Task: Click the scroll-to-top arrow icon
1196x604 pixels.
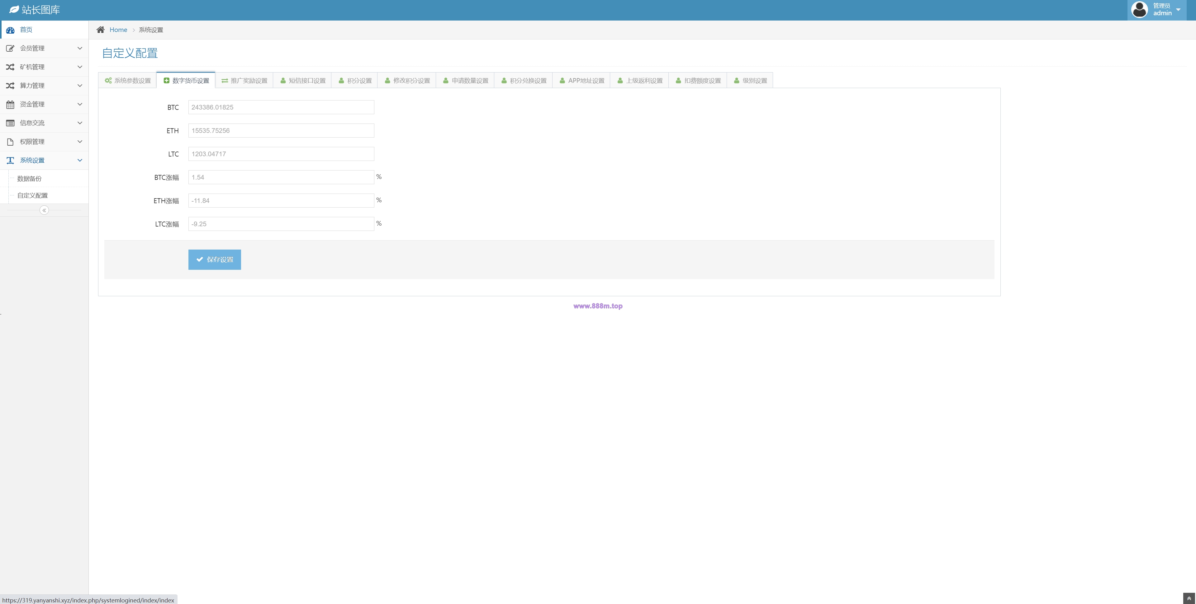Action: pos(1189,598)
